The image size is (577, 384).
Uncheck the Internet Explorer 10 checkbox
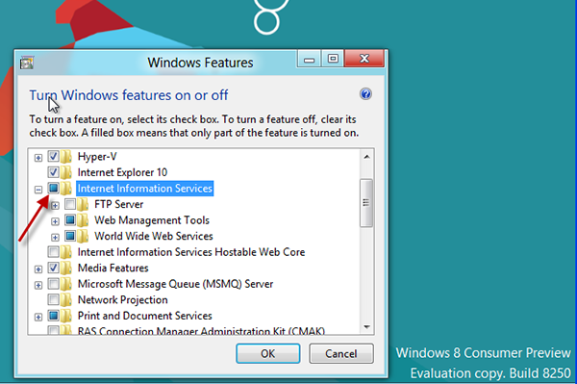click(x=53, y=172)
